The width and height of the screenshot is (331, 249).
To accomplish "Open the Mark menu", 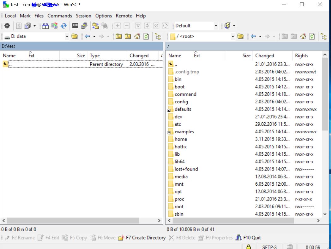I will click(x=25, y=16).
